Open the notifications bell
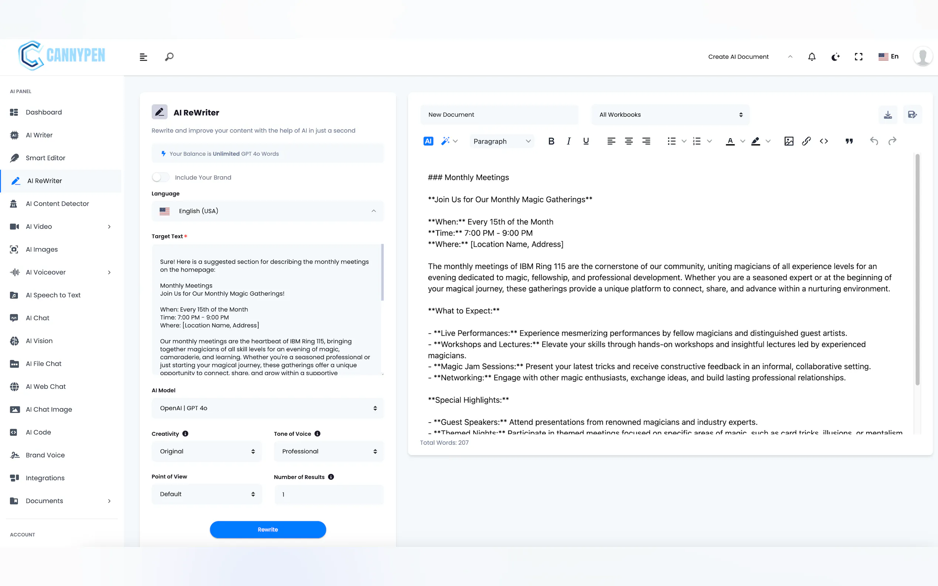 tap(812, 56)
